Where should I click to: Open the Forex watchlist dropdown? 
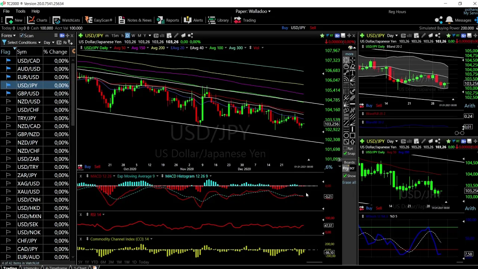click(9, 35)
